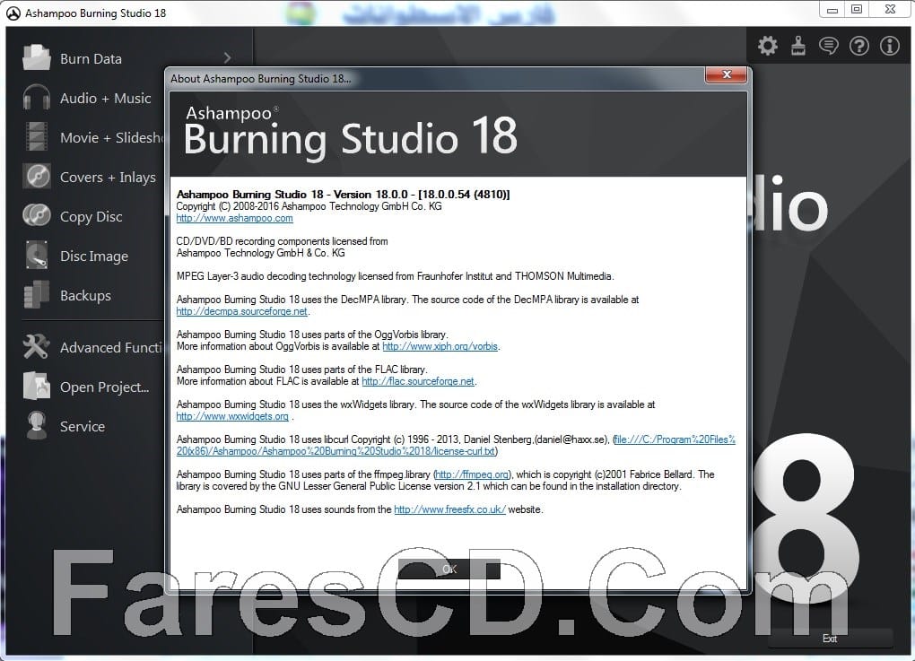The width and height of the screenshot is (915, 661).
Task: Open the ffmpeg.org link
Action: pyautogui.click(x=472, y=474)
